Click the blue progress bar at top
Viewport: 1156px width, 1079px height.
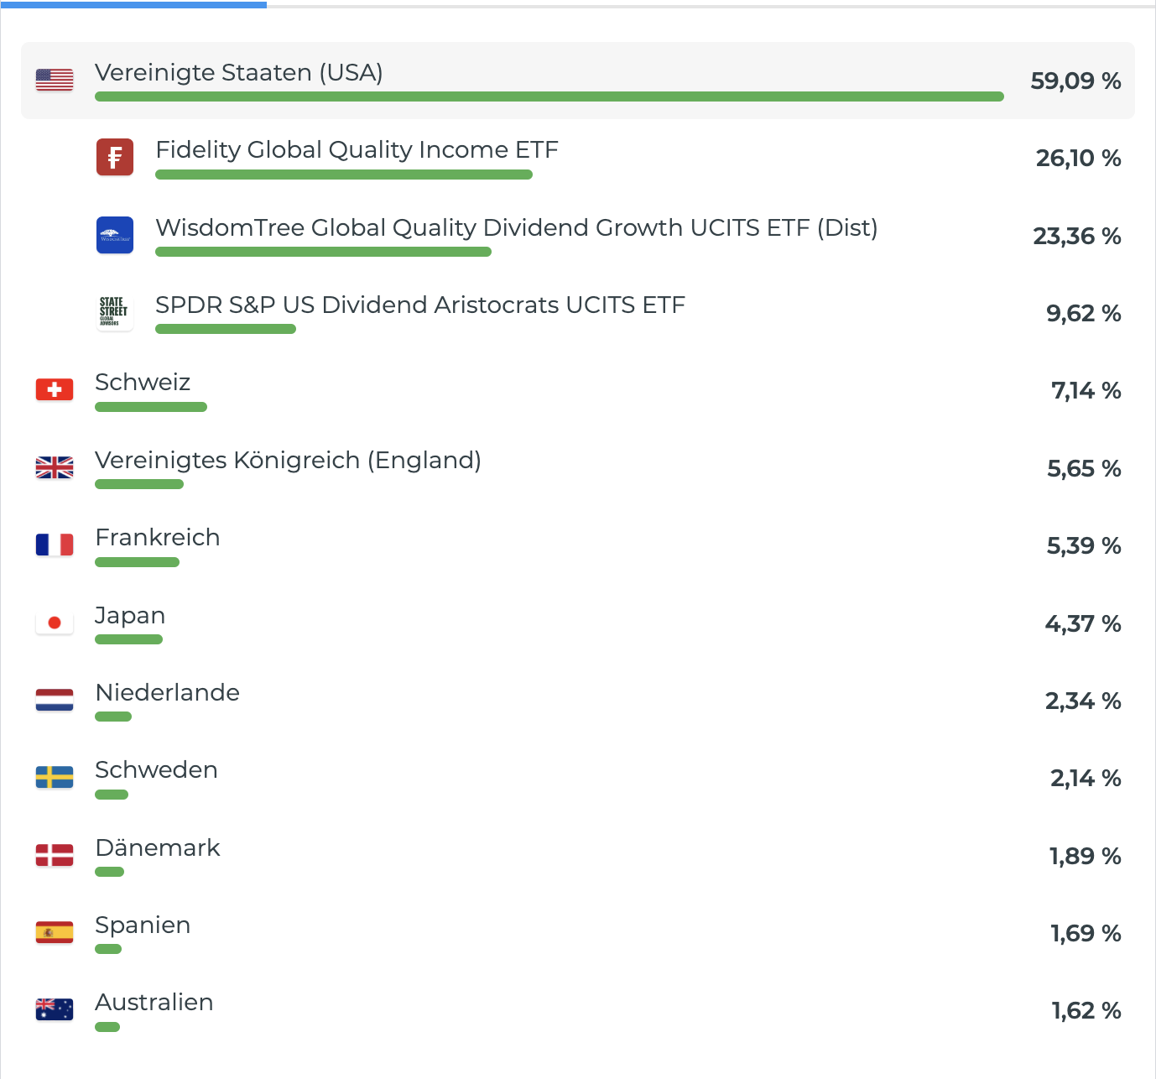click(133, 4)
